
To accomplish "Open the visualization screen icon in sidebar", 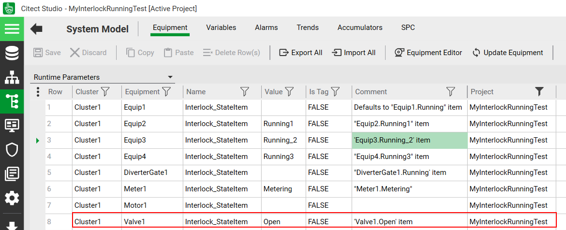I will (12, 125).
